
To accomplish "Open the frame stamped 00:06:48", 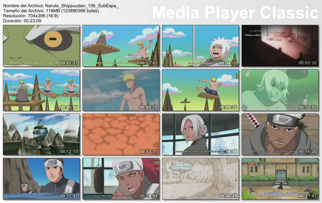I will pos(41,90).
